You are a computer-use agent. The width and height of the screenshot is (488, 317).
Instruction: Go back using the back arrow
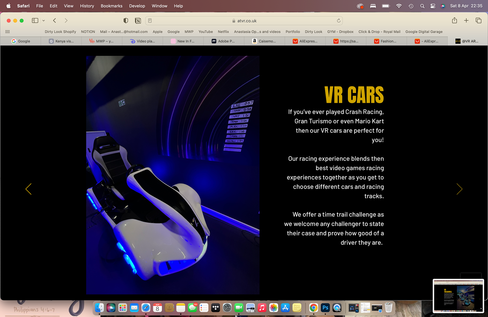54,21
